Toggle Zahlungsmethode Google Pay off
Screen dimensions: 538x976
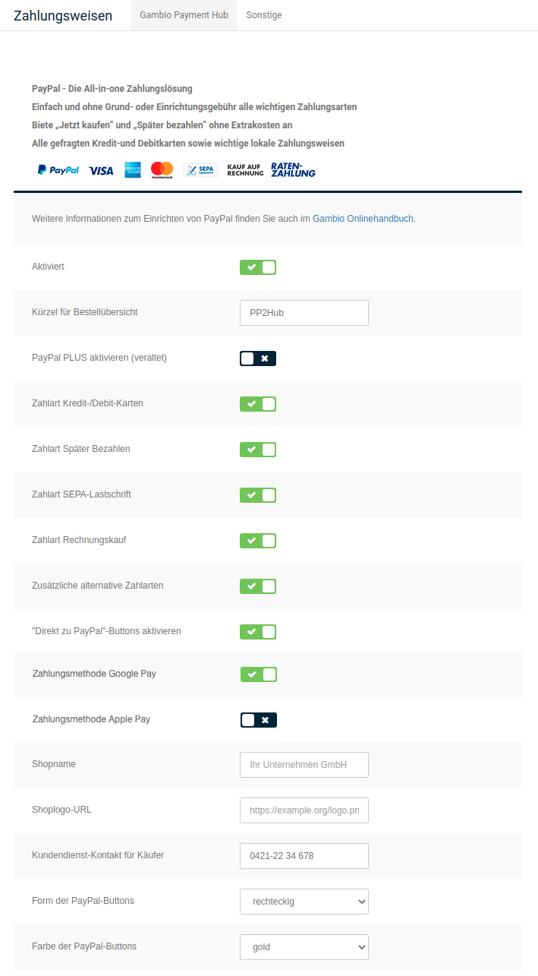tap(259, 674)
